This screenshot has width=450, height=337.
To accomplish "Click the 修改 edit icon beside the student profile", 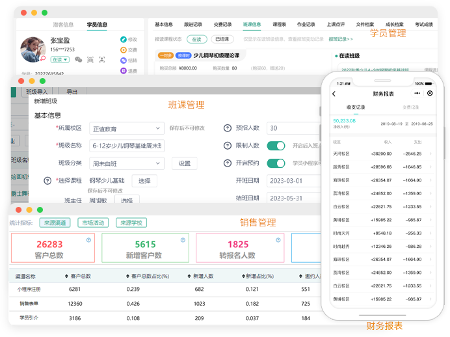I will (x=124, y=39).
